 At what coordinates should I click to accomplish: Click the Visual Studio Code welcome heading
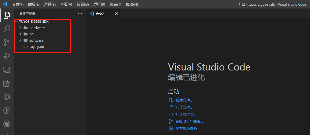tap(209, 67)
